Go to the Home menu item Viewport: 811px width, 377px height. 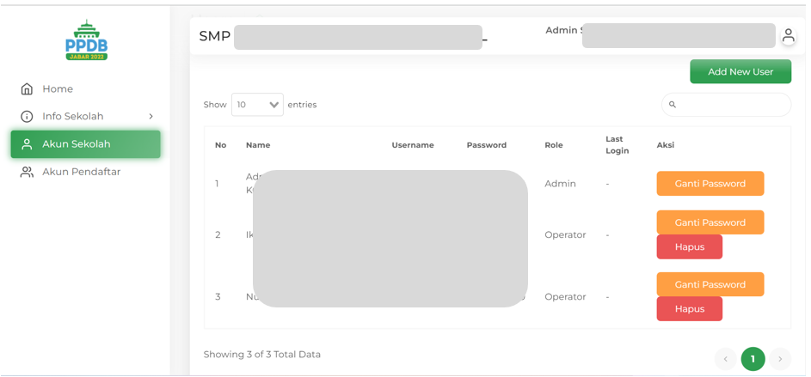click(58, 89)
